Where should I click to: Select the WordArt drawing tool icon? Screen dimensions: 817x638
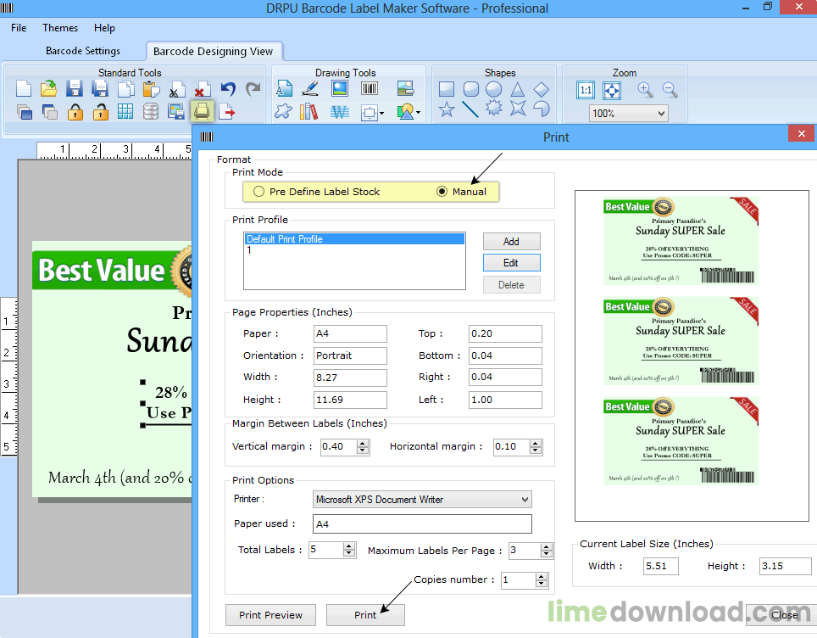340,112
